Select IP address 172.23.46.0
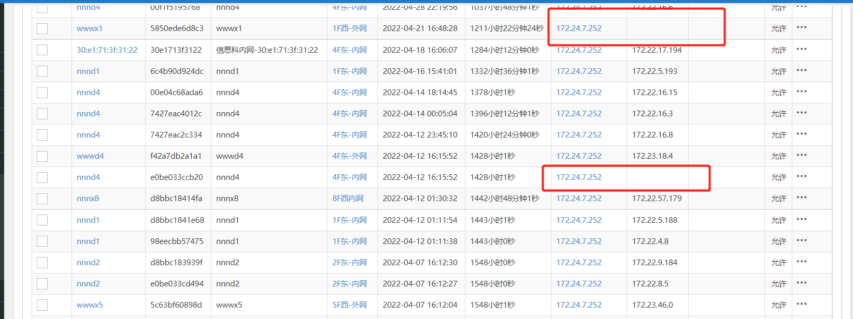853x319 pixels. point(652,305)
